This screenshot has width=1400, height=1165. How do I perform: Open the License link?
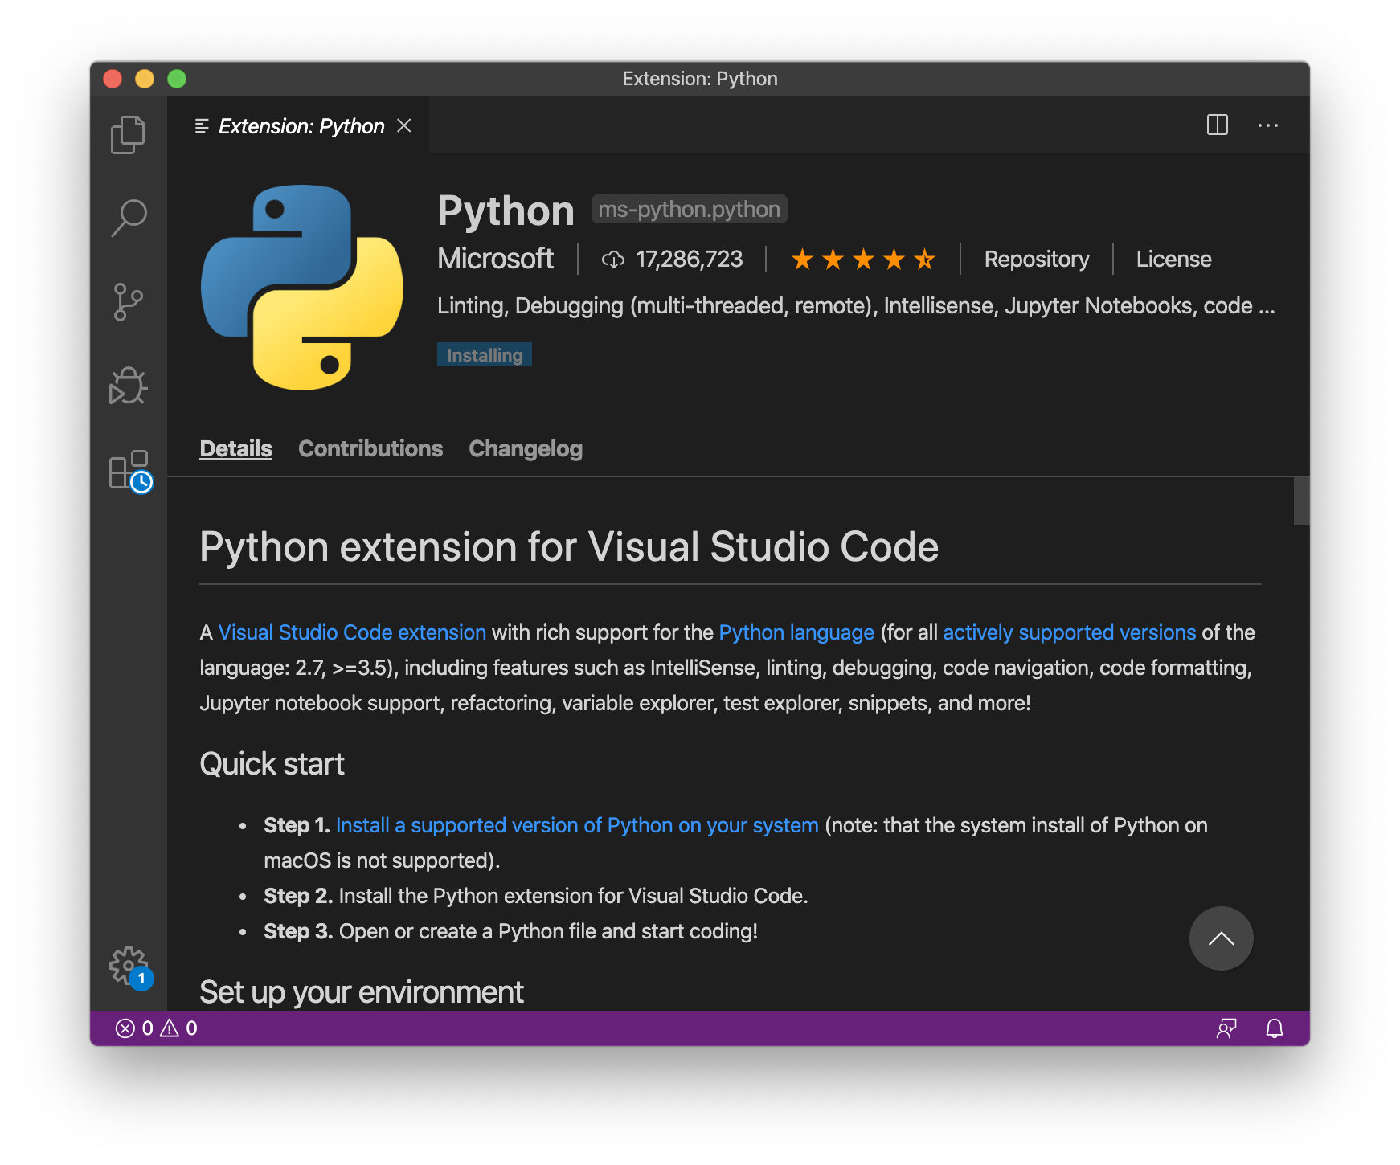click(1173, 259)
